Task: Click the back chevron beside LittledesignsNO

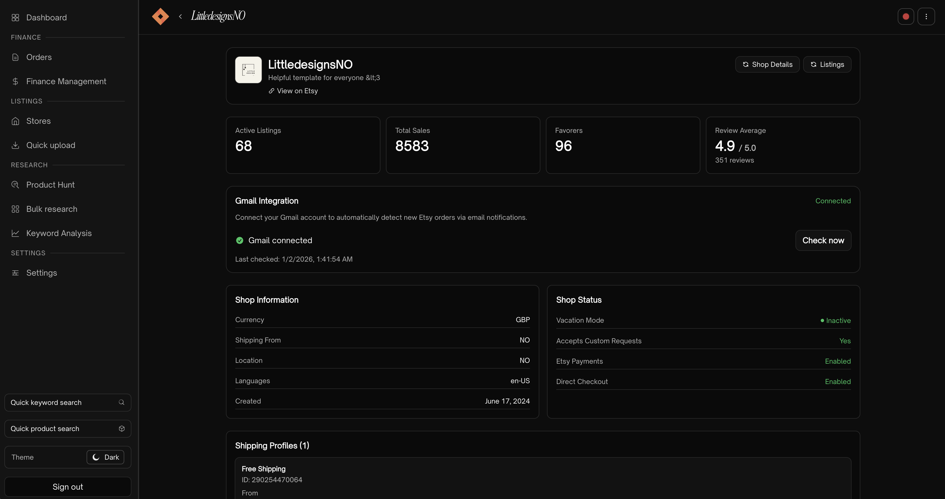Action: [180, 17]
